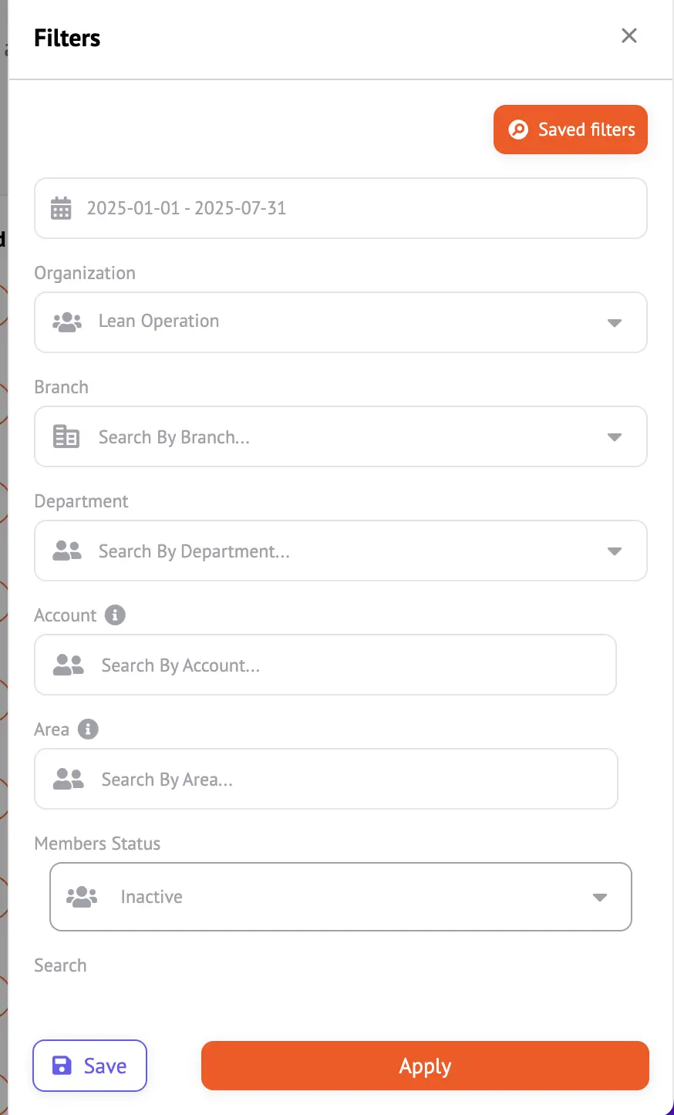Click the Members Status group icon
Viewport: 674px width, 1115px height.
pos(82,896)
